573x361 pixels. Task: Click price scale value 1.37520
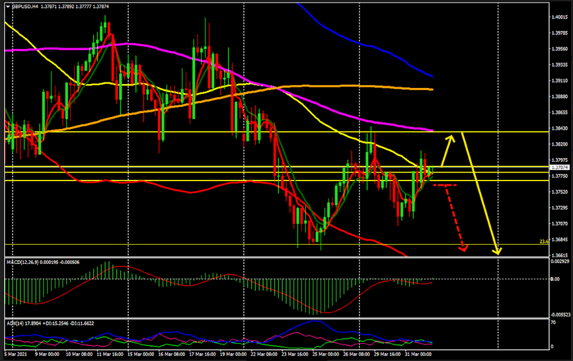[x=560, y=192]
